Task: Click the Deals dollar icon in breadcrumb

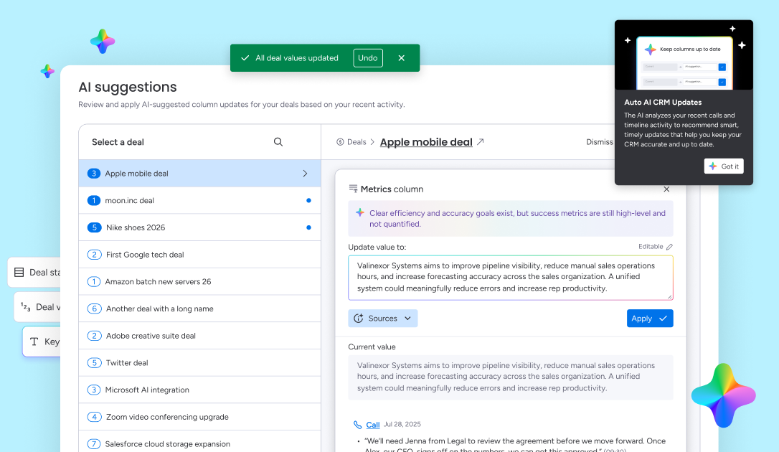Action: (340, 142)
